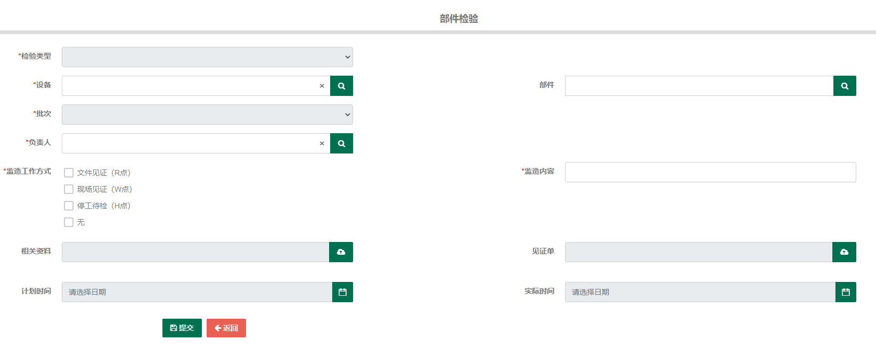Viewport: 876px width, 356px height.
Task: Tick the 无 checkbox
Action: tap(69, 222)
